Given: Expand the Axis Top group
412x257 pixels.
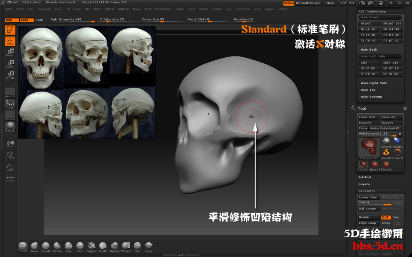Looking at the screenshot, I should coord(368,90).
